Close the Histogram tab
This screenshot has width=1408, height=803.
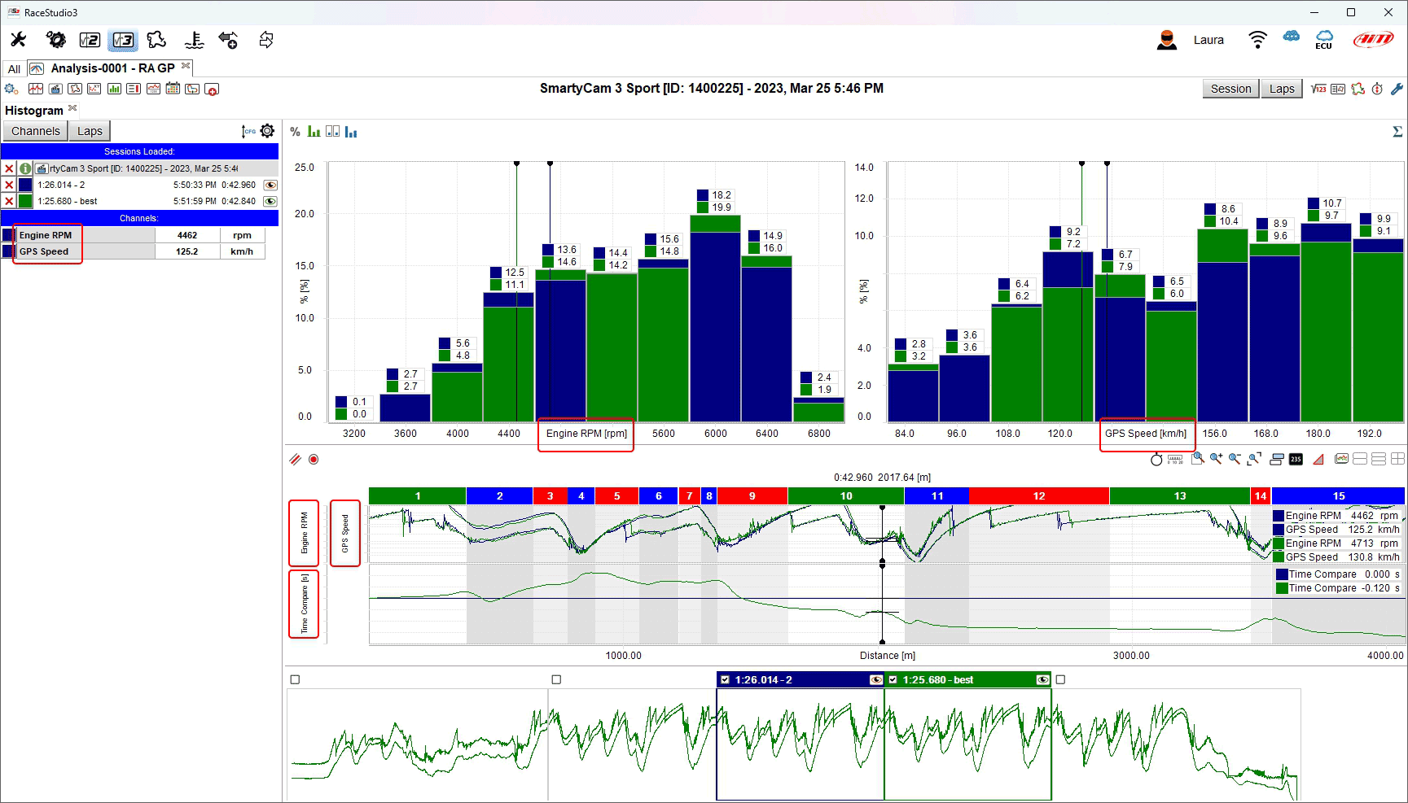click(x=72, y=108)
